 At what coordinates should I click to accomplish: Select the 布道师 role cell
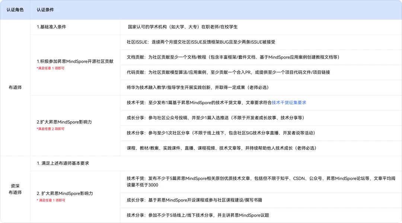pyautogui.click(x=15, y=87)
